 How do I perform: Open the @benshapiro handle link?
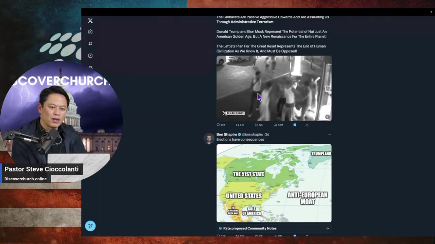pos(253,135)
